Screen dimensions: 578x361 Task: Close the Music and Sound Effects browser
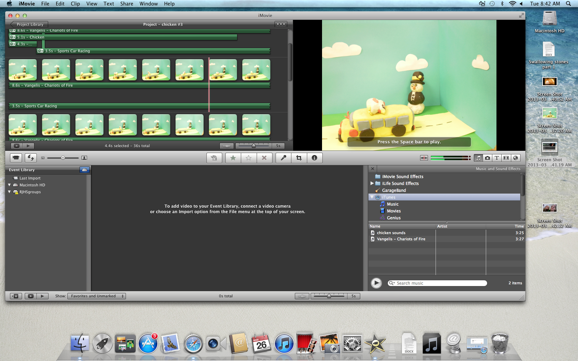point(372,169)
